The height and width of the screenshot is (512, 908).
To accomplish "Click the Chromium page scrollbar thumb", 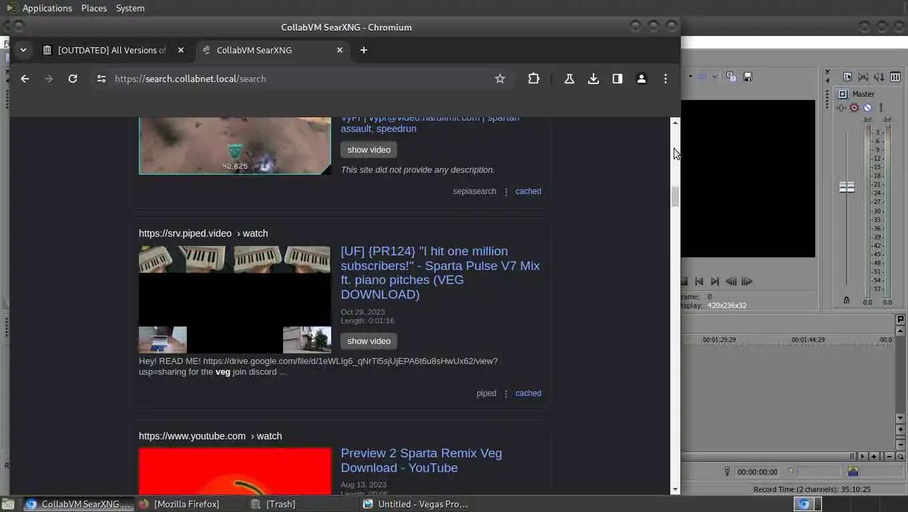I will (675, 197).
